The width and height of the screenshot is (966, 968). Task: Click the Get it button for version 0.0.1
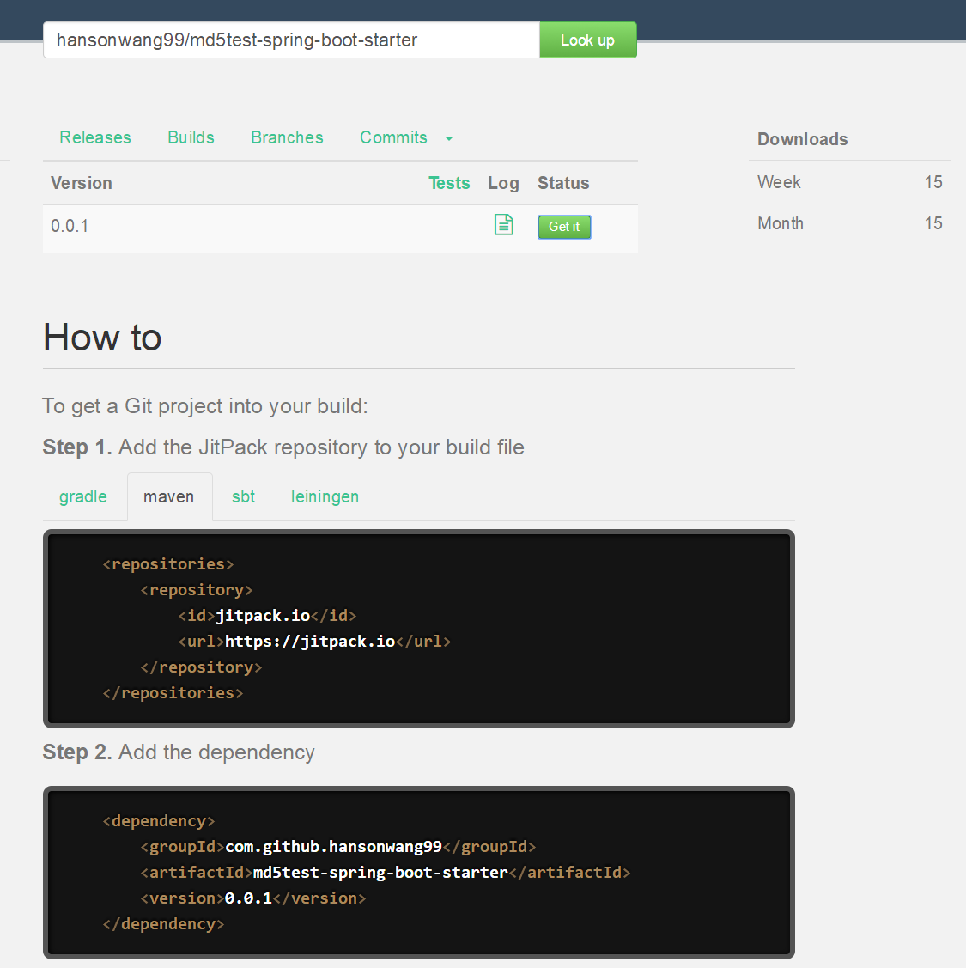[x=564, y=227]
